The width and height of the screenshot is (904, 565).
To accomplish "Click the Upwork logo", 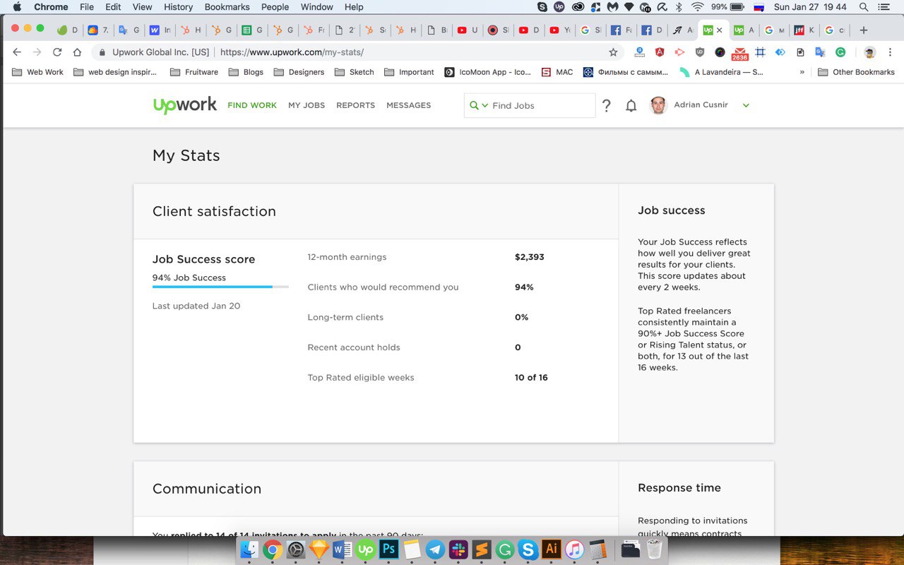I will click(185, 105).
